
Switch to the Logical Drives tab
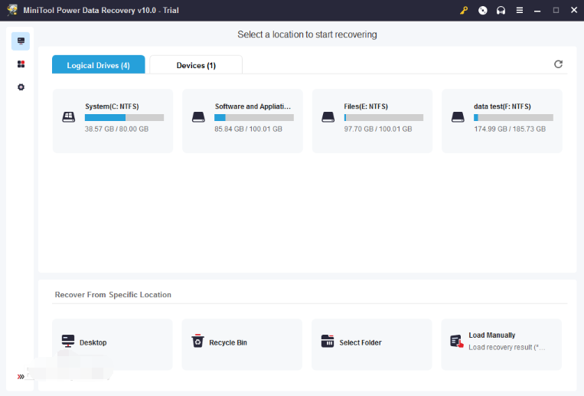click(98, 65)
